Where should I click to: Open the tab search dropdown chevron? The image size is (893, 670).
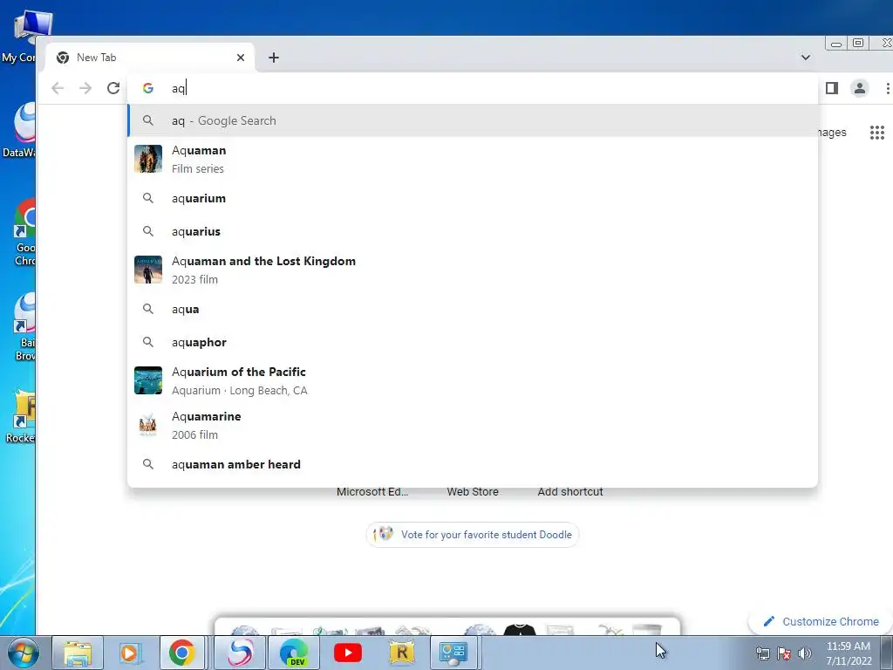pos(805,58)
